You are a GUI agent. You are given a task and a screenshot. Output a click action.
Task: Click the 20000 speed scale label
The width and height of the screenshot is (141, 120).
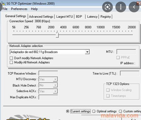point(132,27)
